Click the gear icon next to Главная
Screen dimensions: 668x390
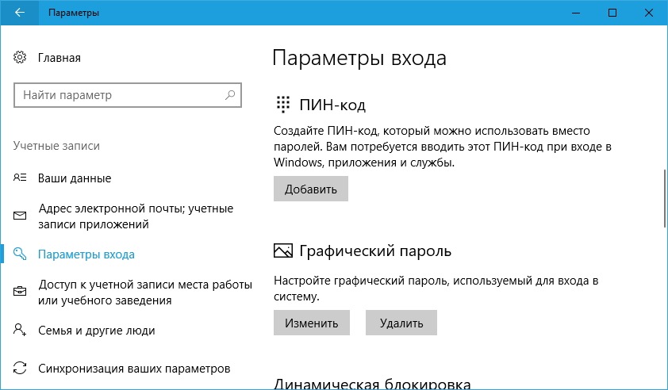click(x=20, y=57)
